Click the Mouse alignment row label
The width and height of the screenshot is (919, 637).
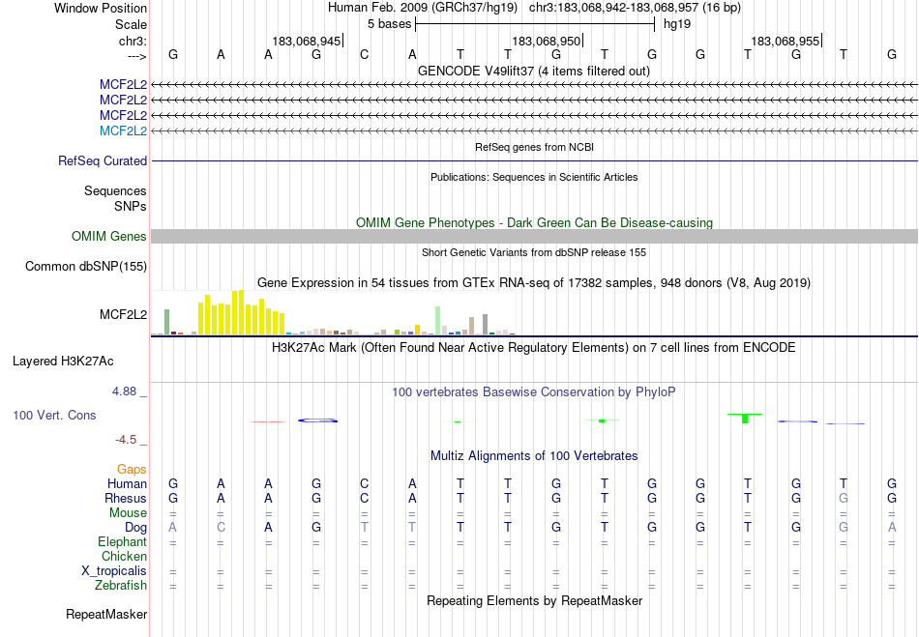pos(129,513)
